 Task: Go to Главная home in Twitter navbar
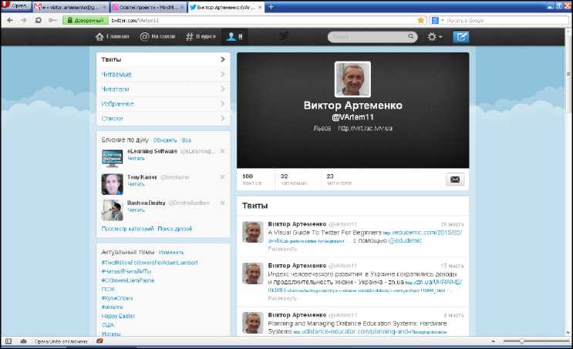tap(112, 36)
